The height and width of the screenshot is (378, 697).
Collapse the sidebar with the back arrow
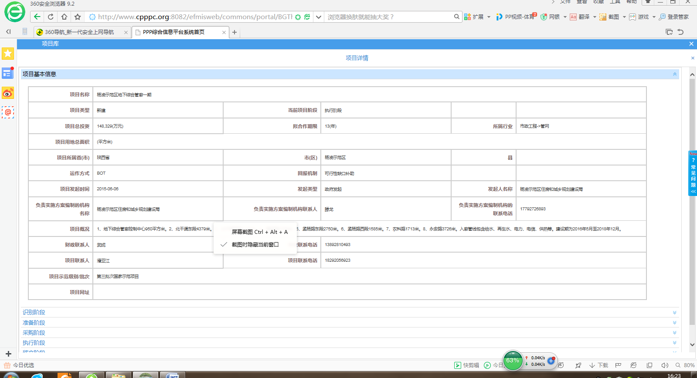[x=8, y=31]
